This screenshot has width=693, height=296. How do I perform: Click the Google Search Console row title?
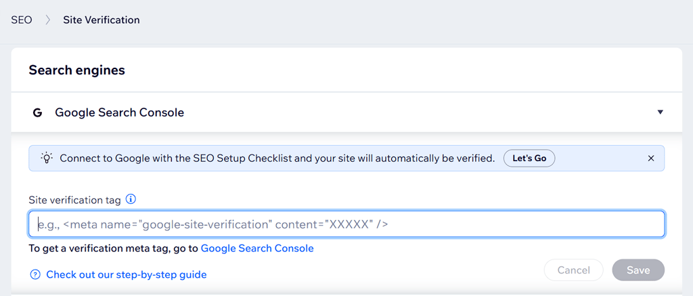(x=119, y=113)
